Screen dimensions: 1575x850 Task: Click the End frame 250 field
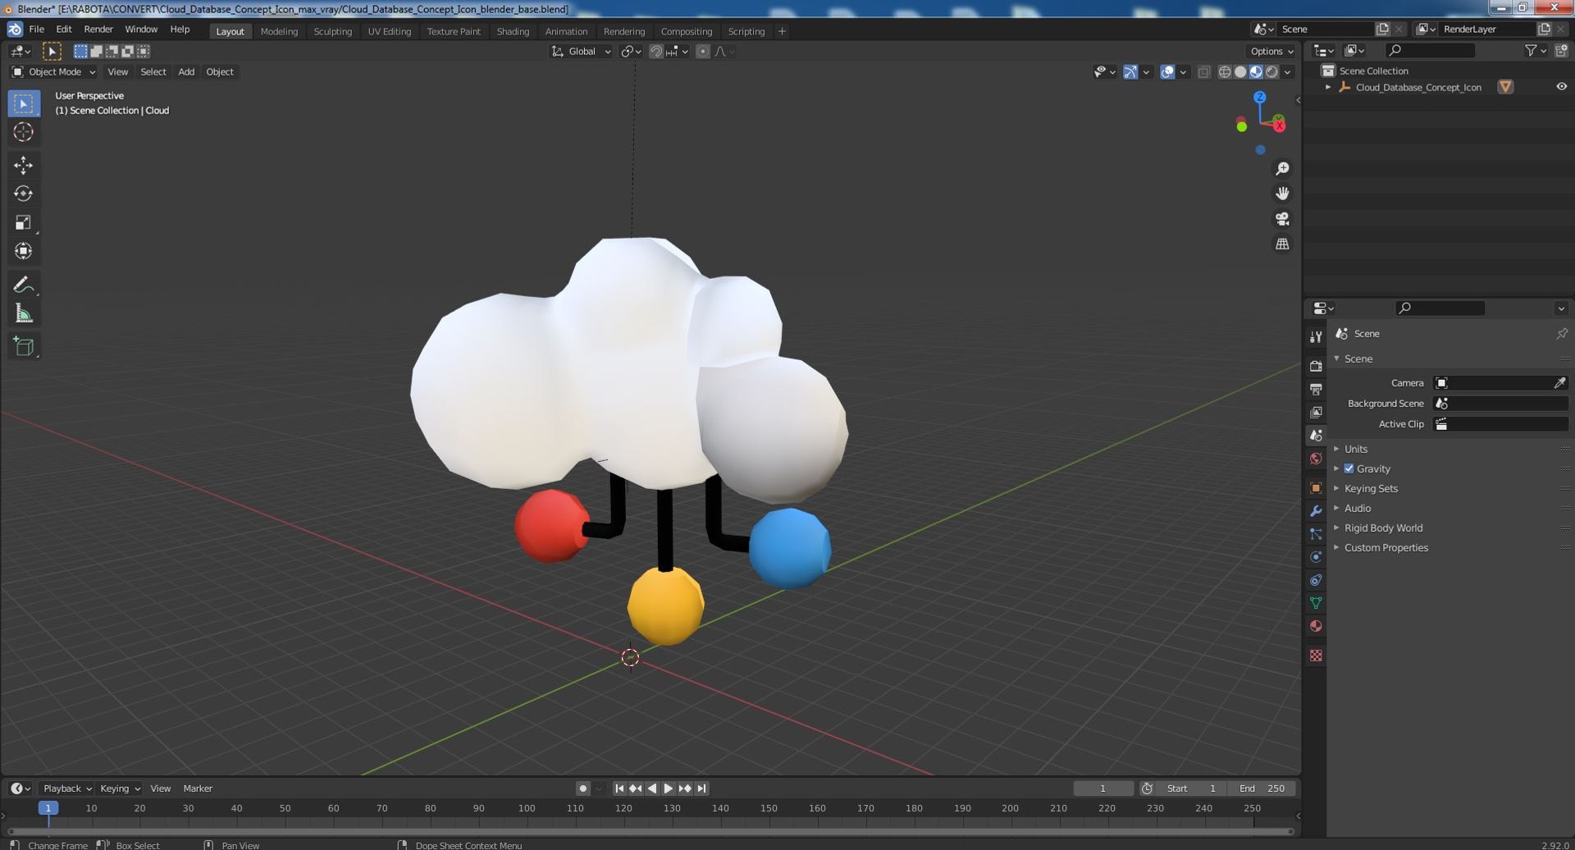pyautogui.click(x=1262, y=788)
